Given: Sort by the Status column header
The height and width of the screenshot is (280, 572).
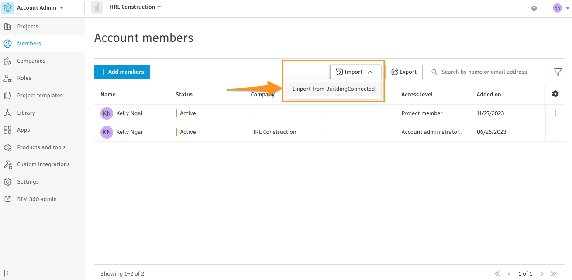Looking at the screenshot, I should pos(184,95).
